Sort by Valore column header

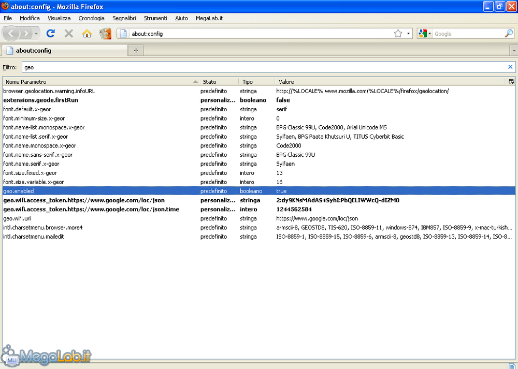pos(390,82)
